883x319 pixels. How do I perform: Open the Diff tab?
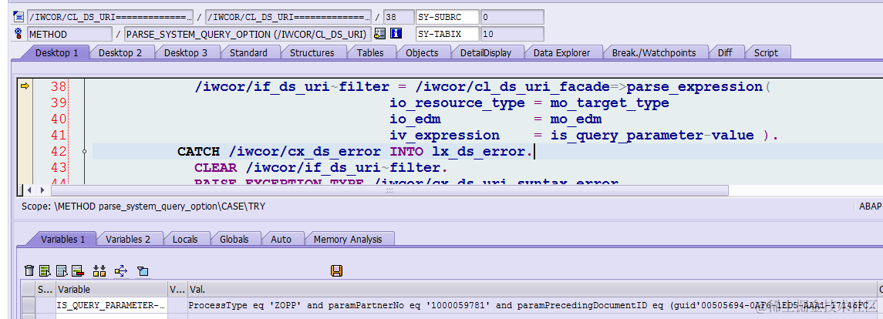pos(726,53)
